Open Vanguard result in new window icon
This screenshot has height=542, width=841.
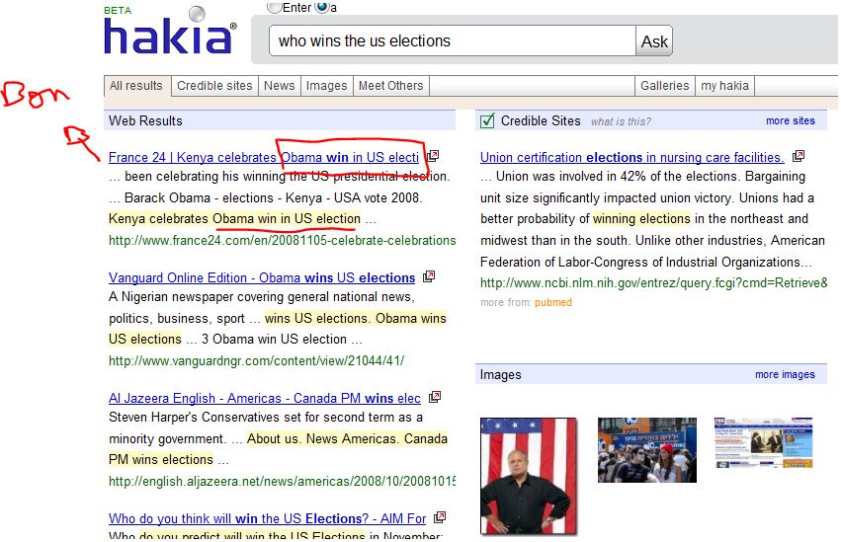point(429,276)
